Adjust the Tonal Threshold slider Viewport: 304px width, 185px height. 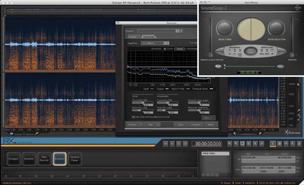(x=143, y=103)
